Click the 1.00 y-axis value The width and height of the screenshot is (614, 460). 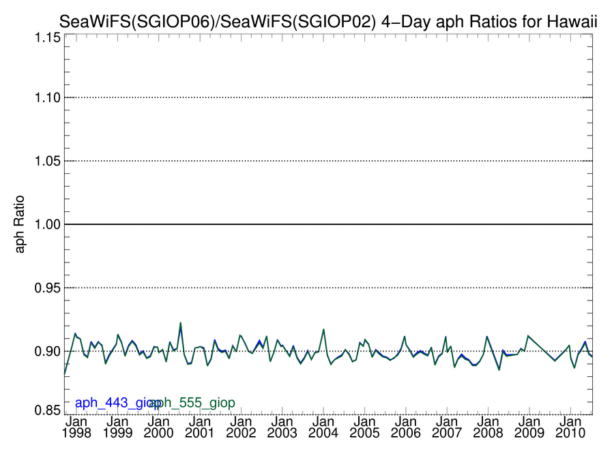click(47, 224)
